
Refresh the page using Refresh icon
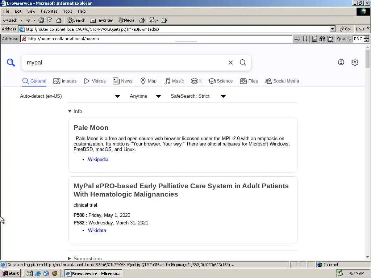(50, 20)
